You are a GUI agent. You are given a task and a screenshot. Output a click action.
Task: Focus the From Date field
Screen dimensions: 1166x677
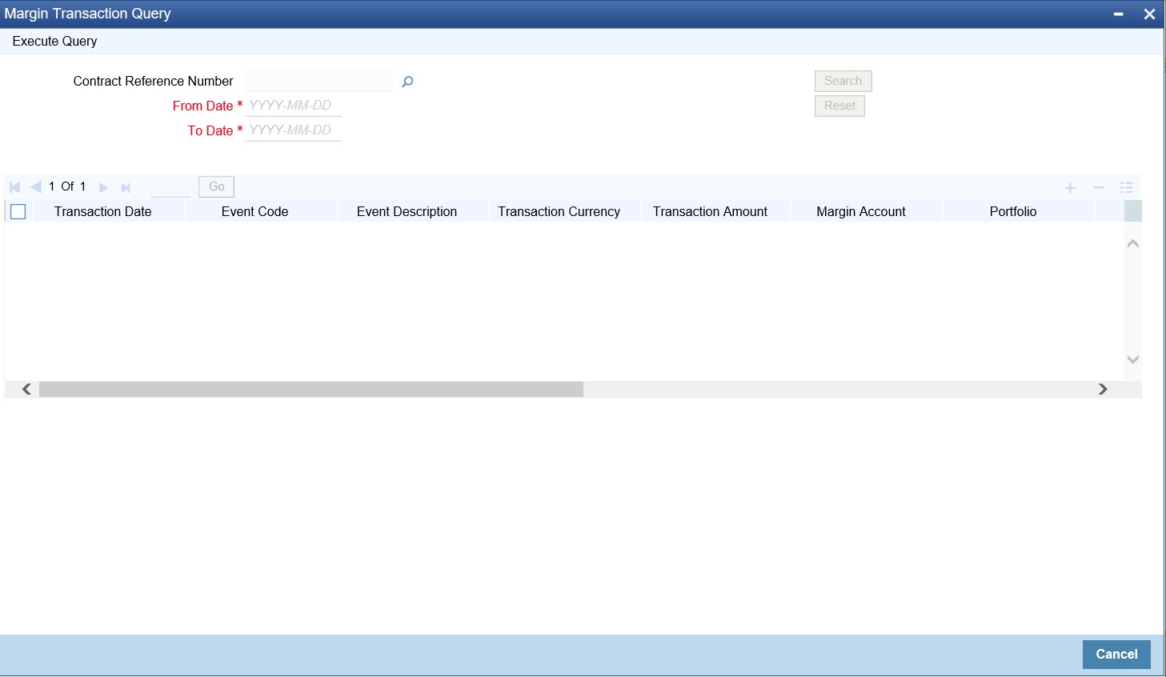point(293,106)
